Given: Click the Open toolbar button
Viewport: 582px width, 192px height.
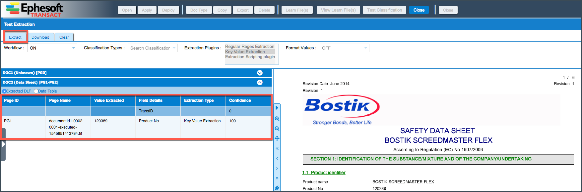Looking at the screenshot, I should tap(127, 10).
